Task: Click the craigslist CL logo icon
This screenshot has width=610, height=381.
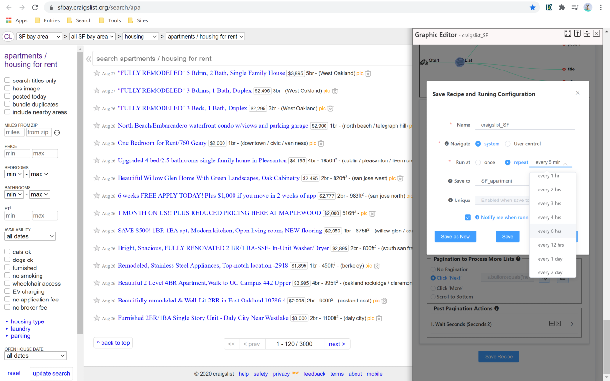Action: [8, 37]
